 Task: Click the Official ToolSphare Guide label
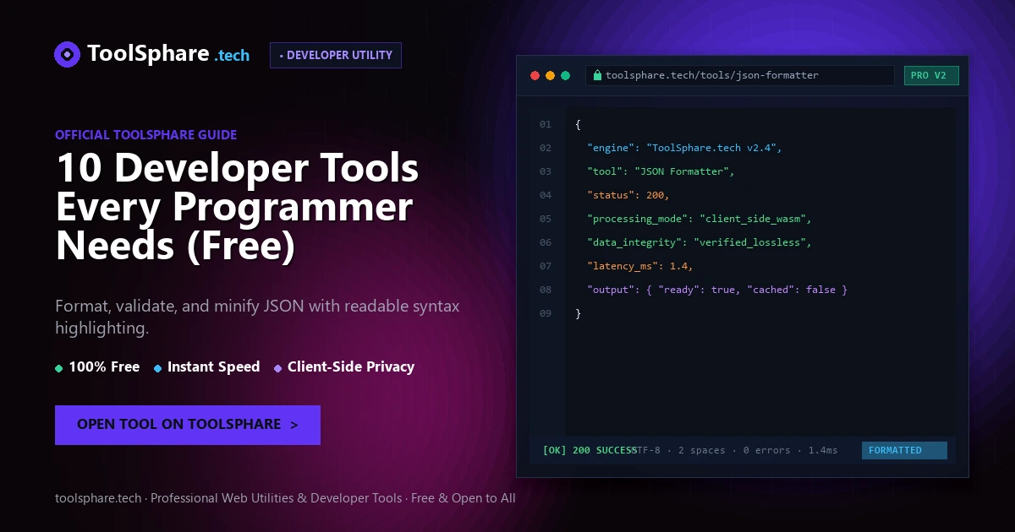(145, 134)
